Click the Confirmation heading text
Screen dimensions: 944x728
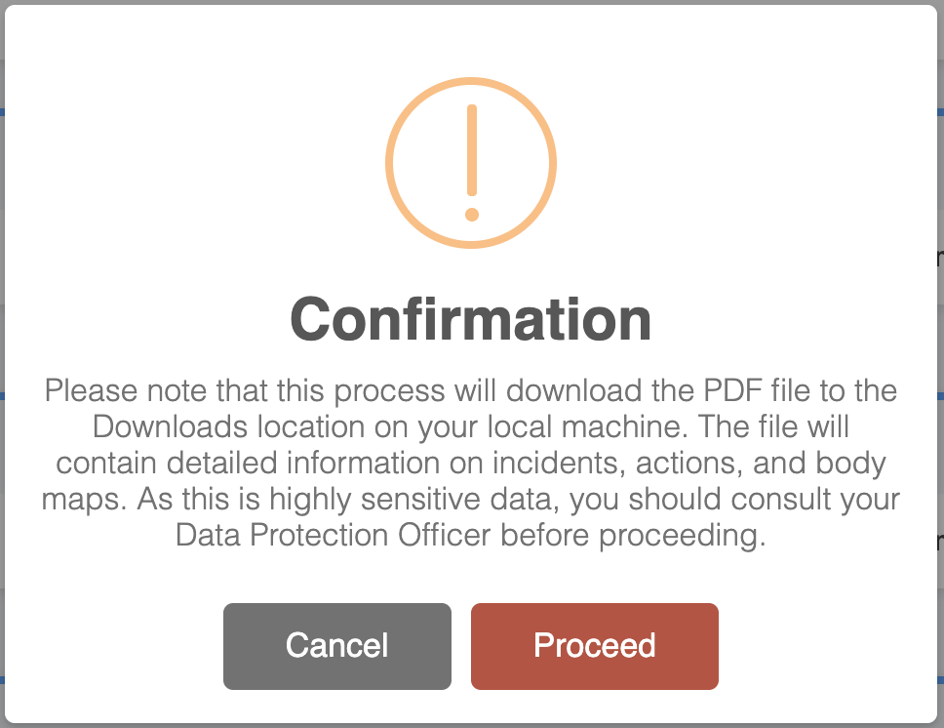(471, 319)
